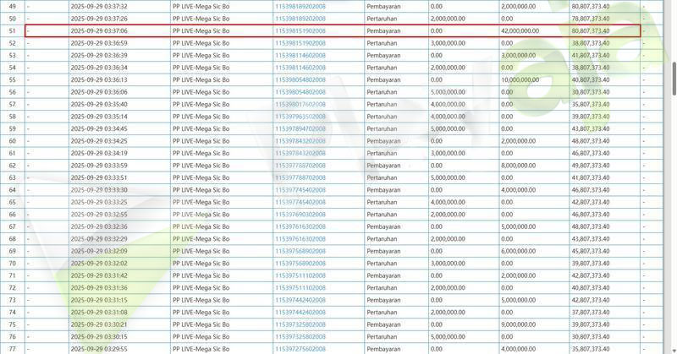Open the 03:36:59 Pertaruhan transaction link
677x354 pixels.
[x=300, y=43]
